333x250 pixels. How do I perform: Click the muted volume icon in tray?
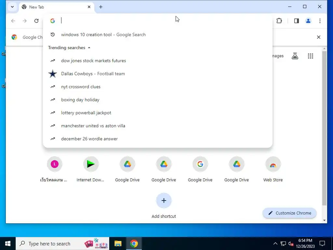pyautogui.click(x=291, y=243)
